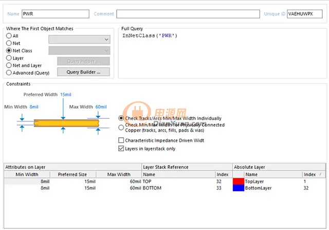The image size is (329, 230).
Task: Edit the Preferred Width 15mil value
Action: click(66, 95)
